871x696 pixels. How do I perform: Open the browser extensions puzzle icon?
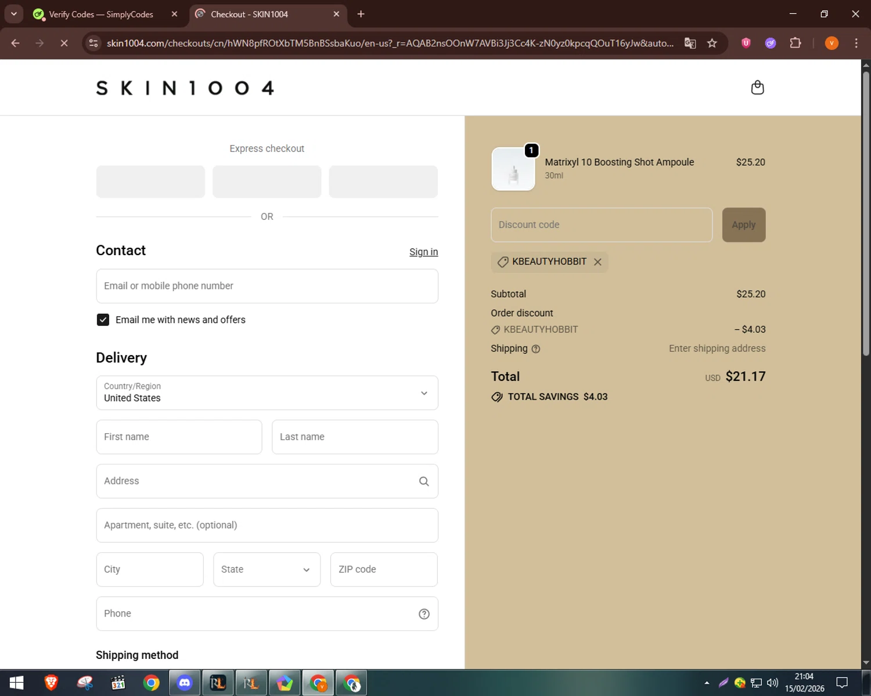click(796, 43)
